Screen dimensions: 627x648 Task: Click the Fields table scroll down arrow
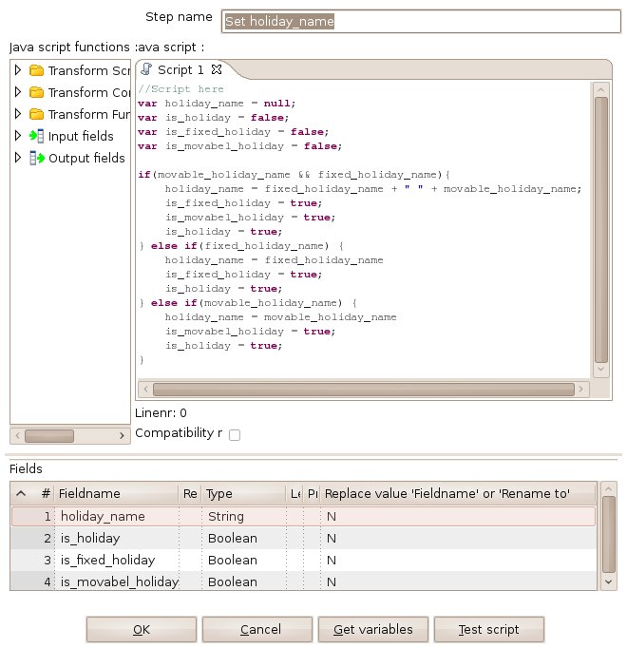[x=608, y=581]
